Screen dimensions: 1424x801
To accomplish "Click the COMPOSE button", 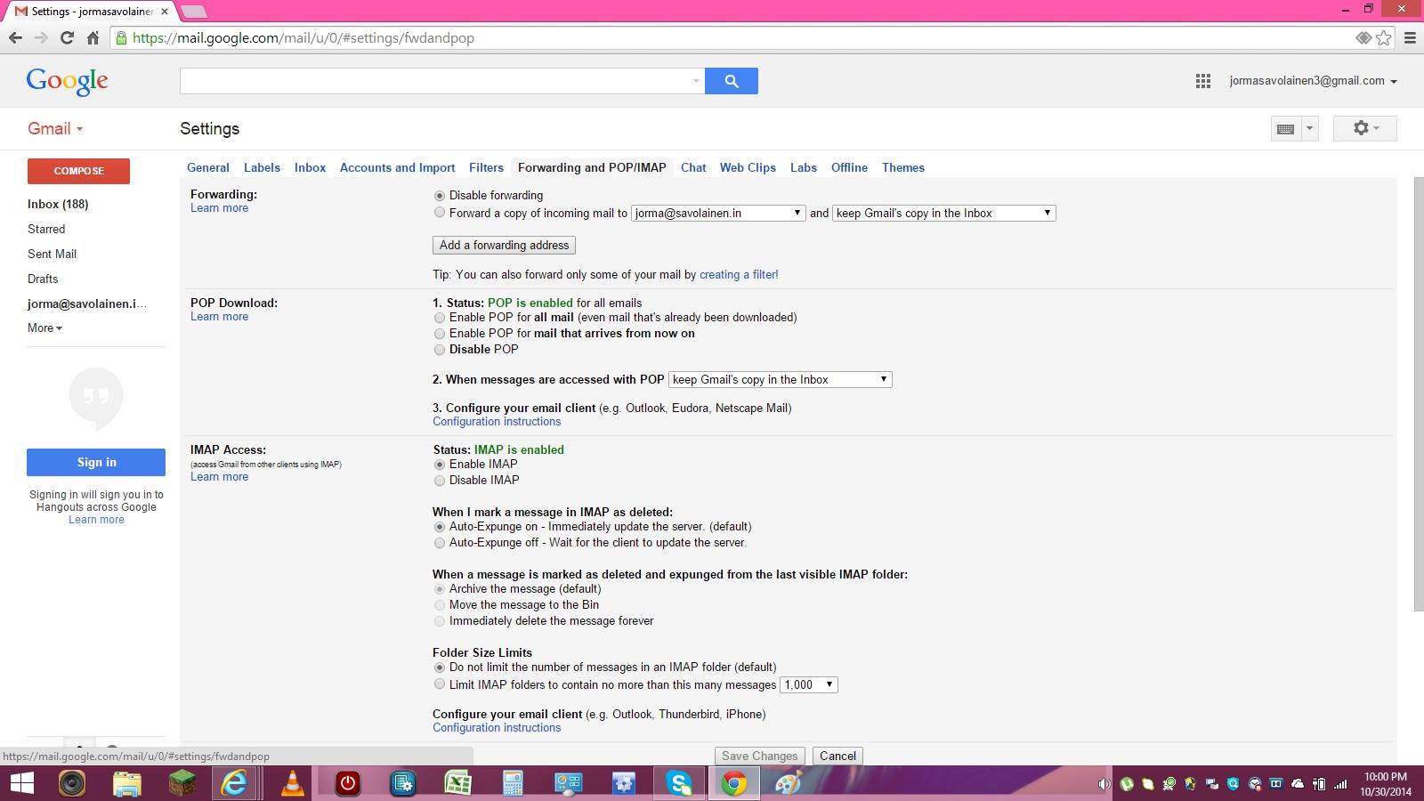I will click(78, 171).
